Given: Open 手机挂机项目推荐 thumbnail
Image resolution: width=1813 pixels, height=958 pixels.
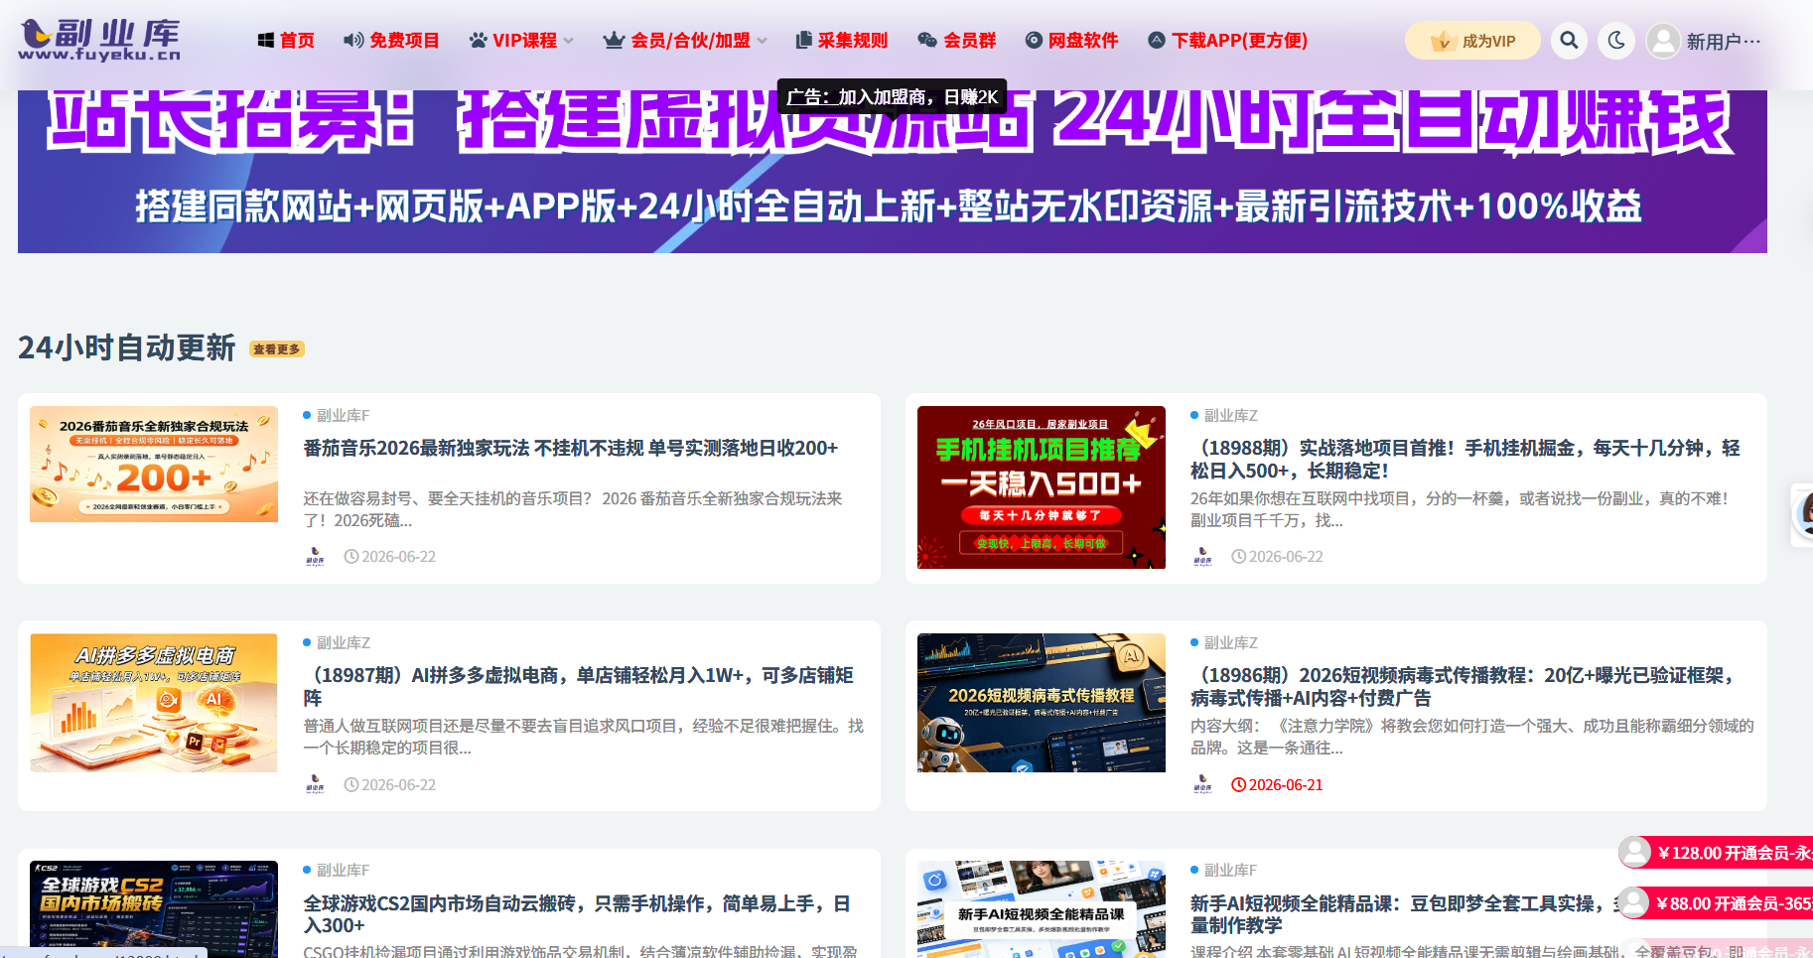Looking at the screenshot, I should (1041, 487).
